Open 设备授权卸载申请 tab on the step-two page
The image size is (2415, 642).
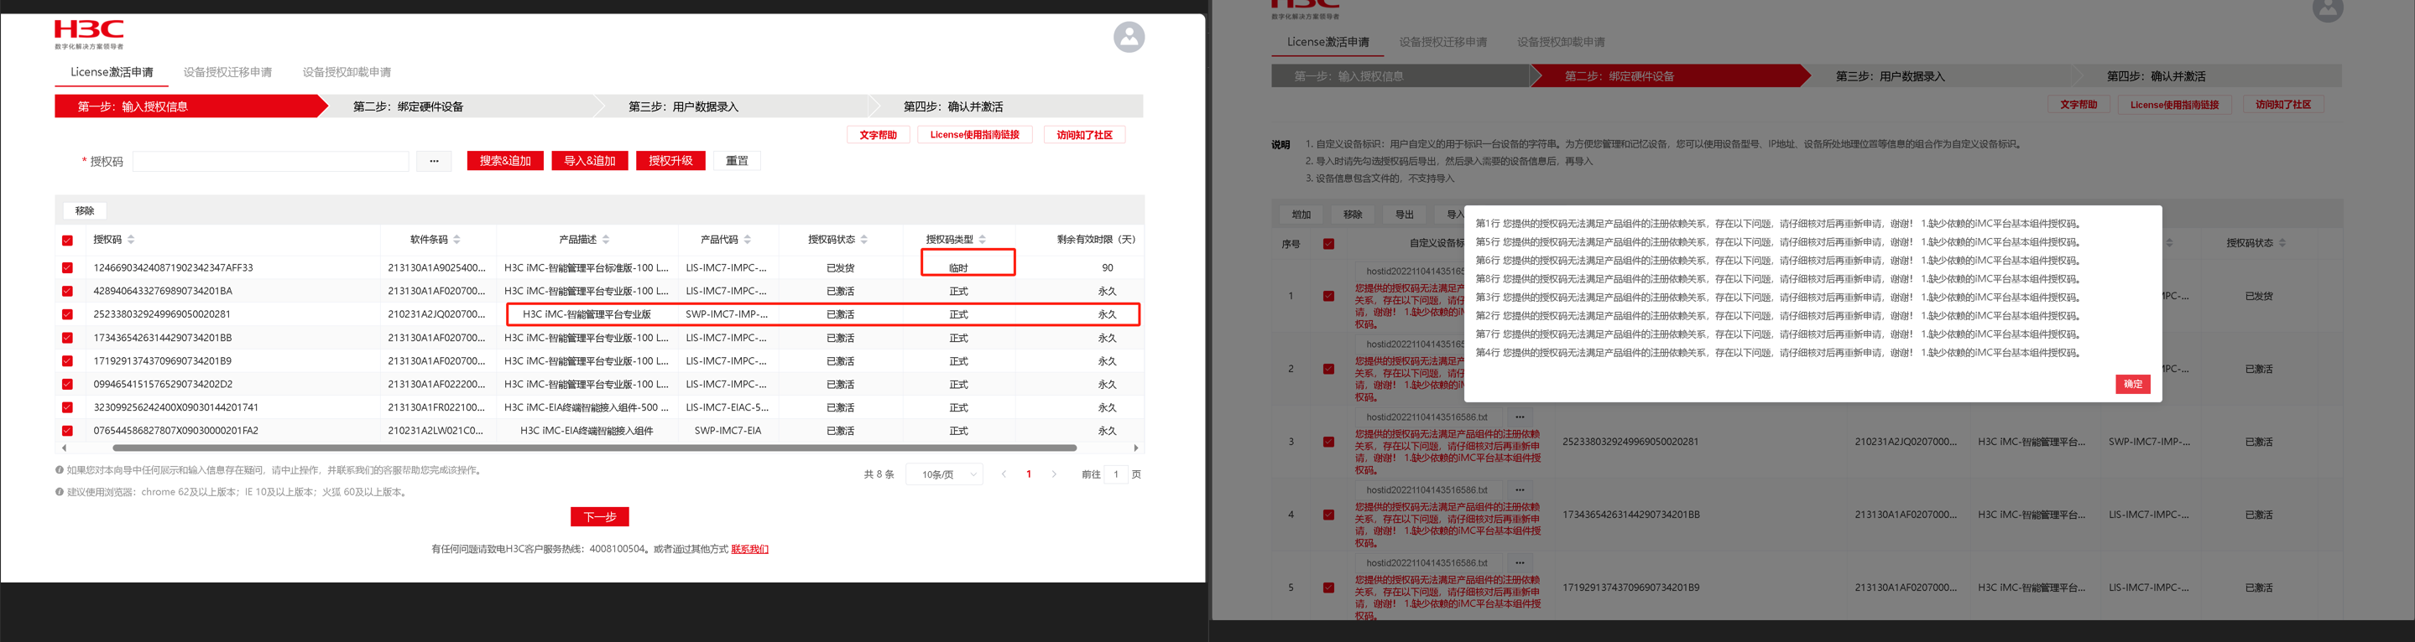[x=1561, y=42]
